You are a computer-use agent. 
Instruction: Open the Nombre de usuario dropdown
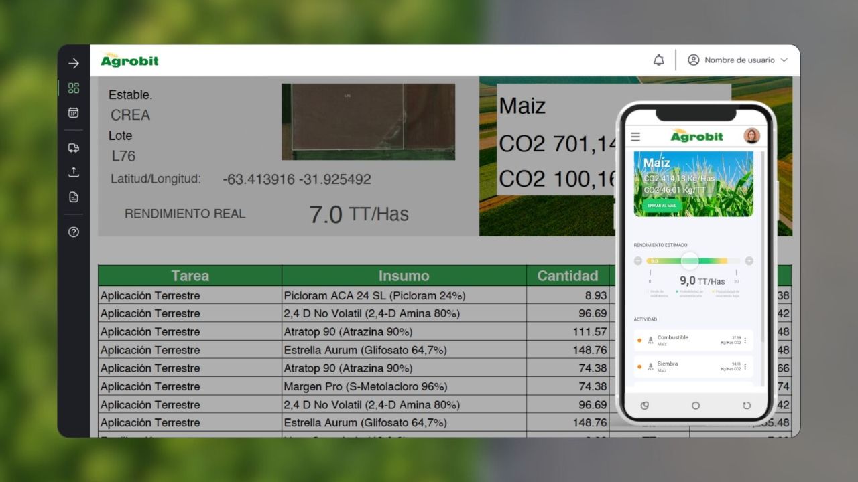click(737, 60)
